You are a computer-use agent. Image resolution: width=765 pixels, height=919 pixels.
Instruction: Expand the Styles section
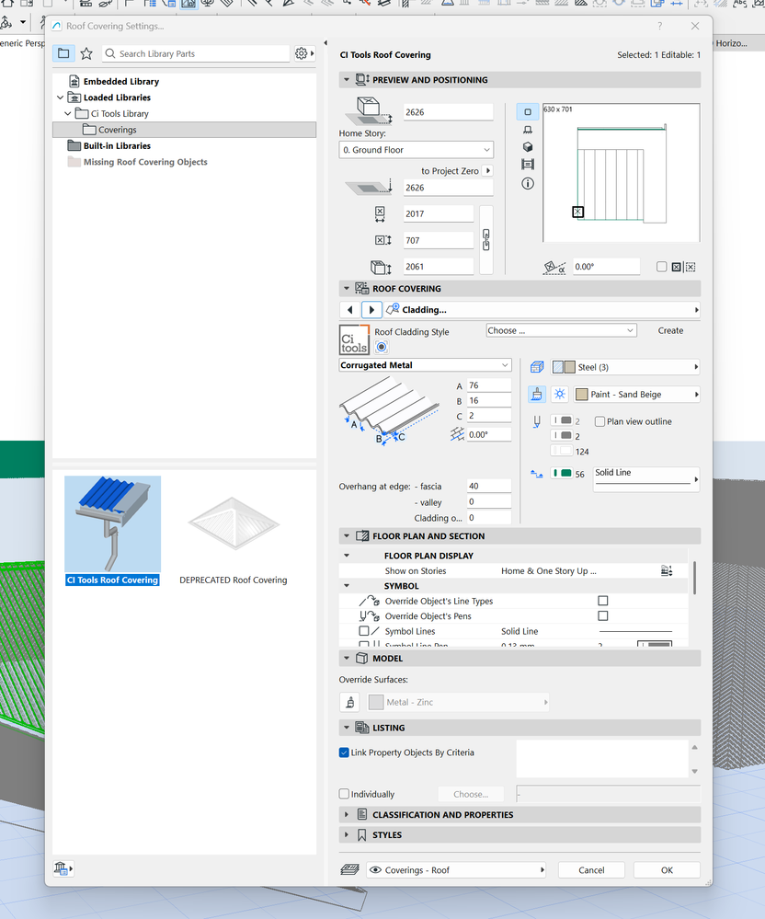347,834
